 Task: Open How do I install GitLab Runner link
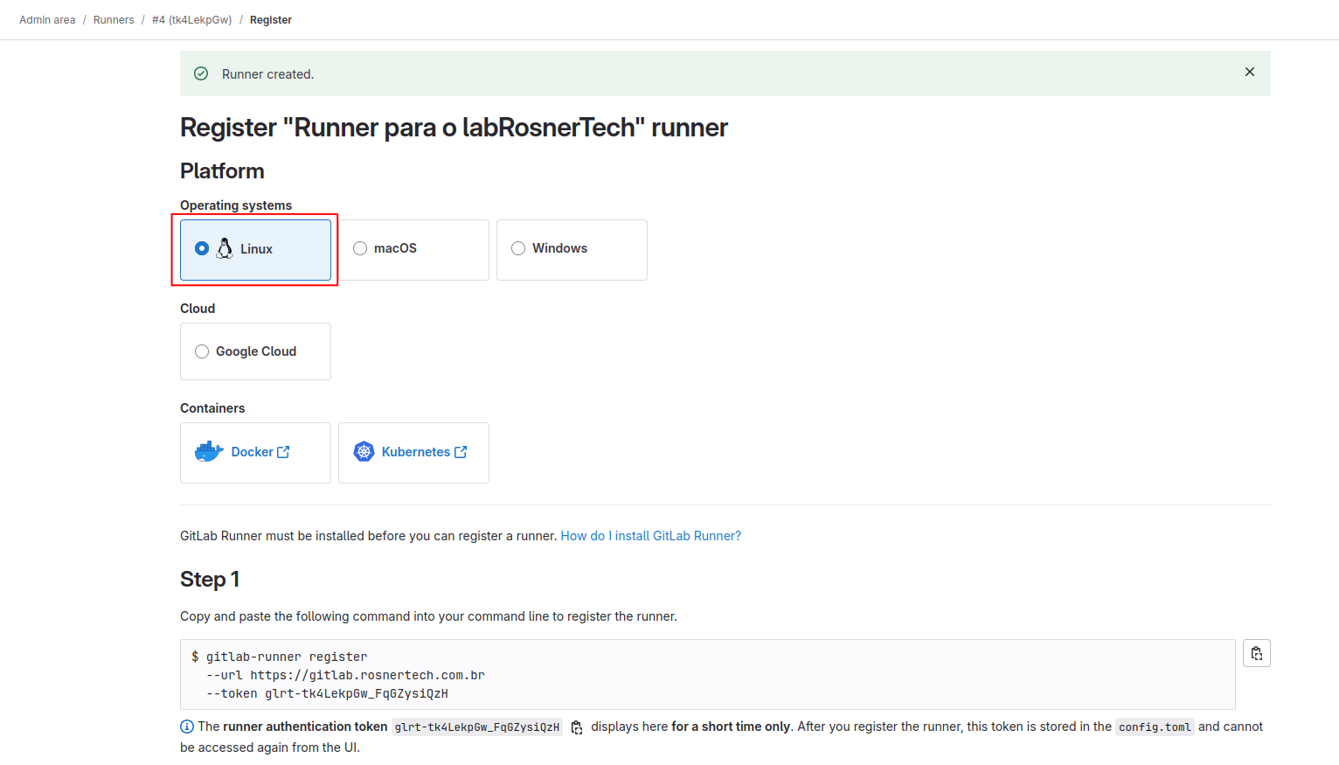pyautogui.click(x=651, y=536)
